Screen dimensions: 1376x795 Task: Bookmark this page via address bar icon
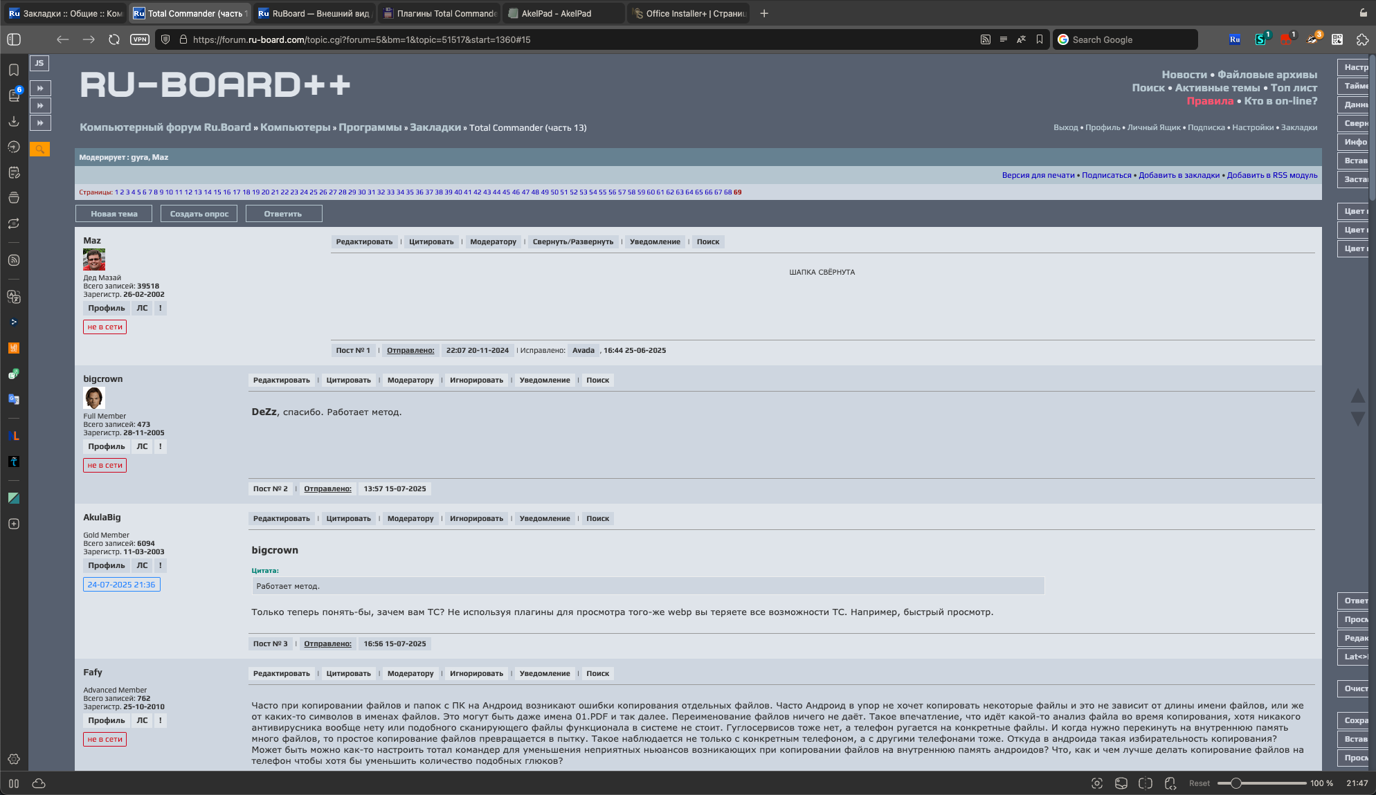(1040, 39)
